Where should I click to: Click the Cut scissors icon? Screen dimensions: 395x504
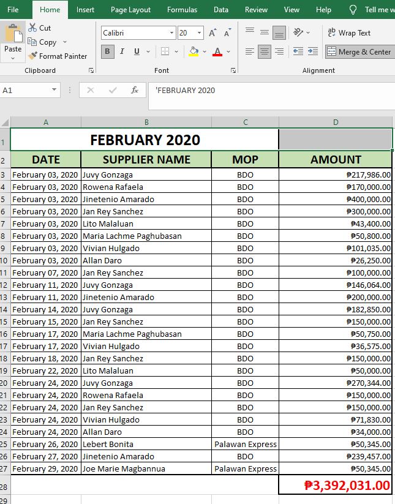pyautogui.click(x=32, y=28)
